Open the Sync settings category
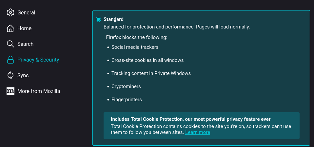 point(23,76)
